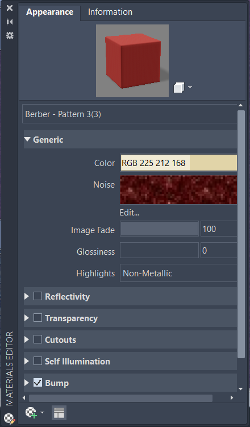
Task: Click Edit link under Noise
Action: coord(129,213)
